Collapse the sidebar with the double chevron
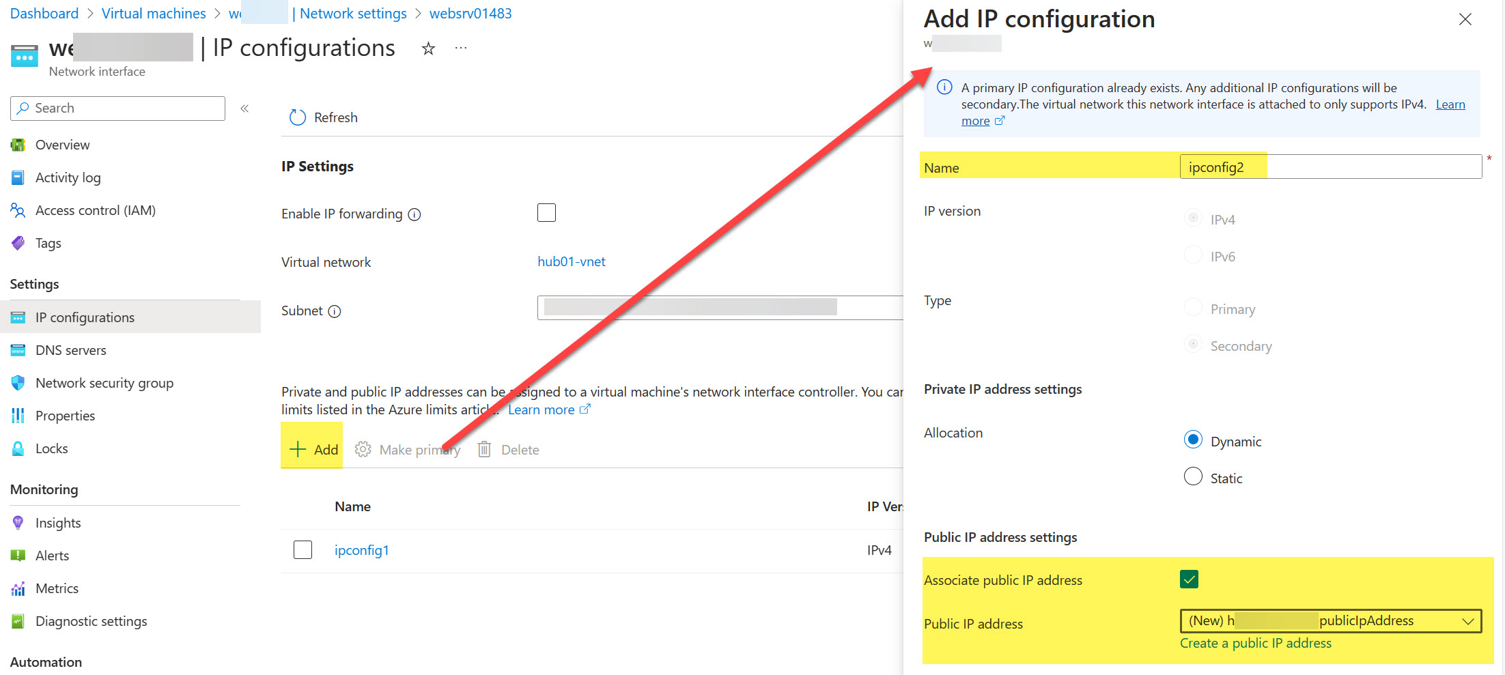The width and height of the screenshot is (1505, 675). [x=244, y=108]
